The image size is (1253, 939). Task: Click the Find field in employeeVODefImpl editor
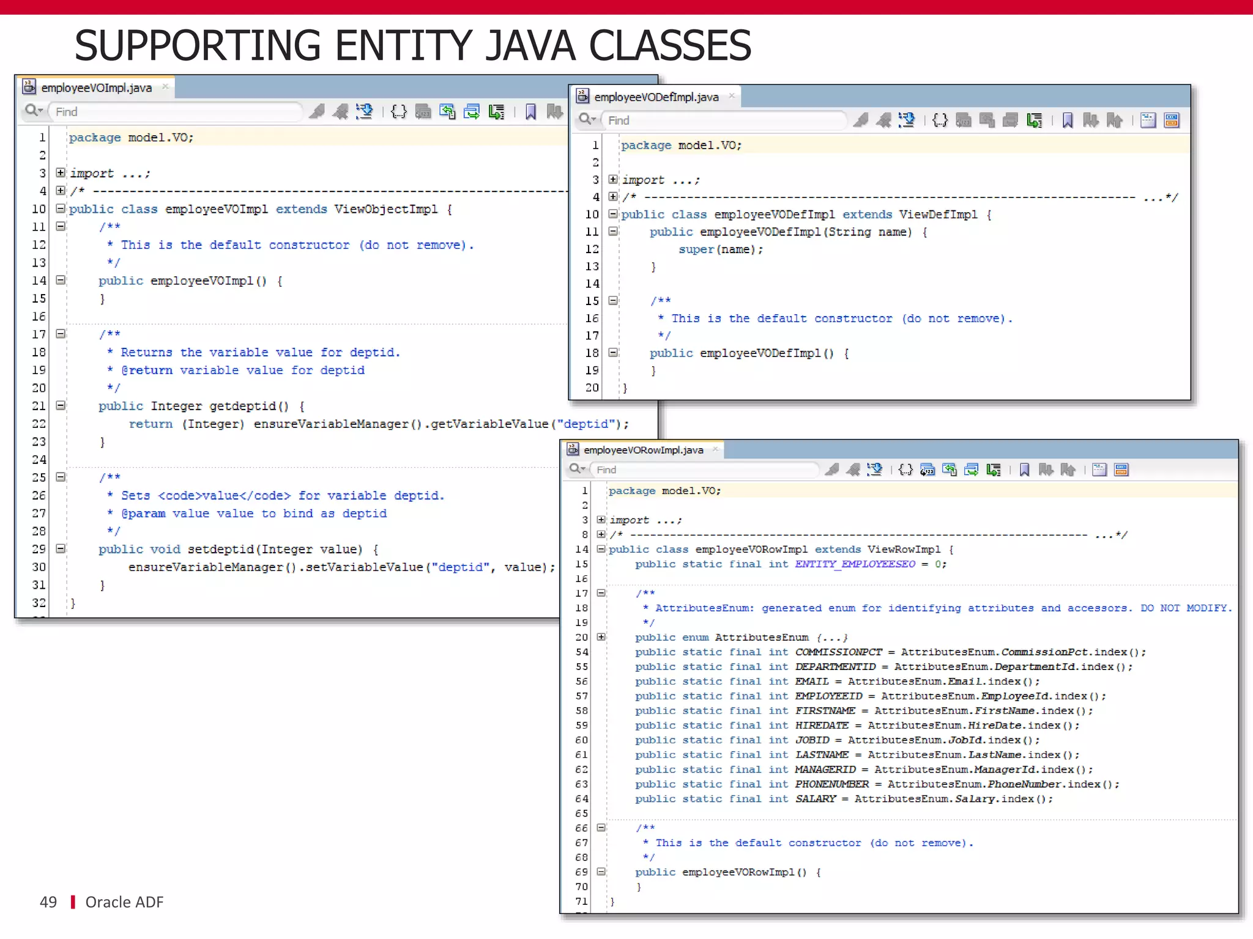click(x=726, y=120)
